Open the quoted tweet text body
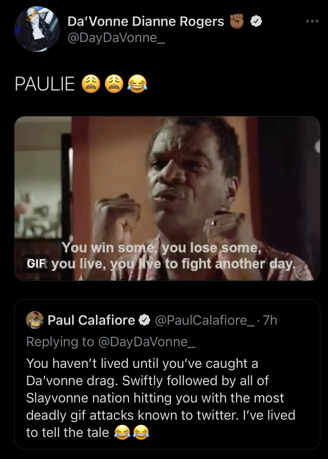The height and width of the screenshot is (459, 328). point(161,398)
